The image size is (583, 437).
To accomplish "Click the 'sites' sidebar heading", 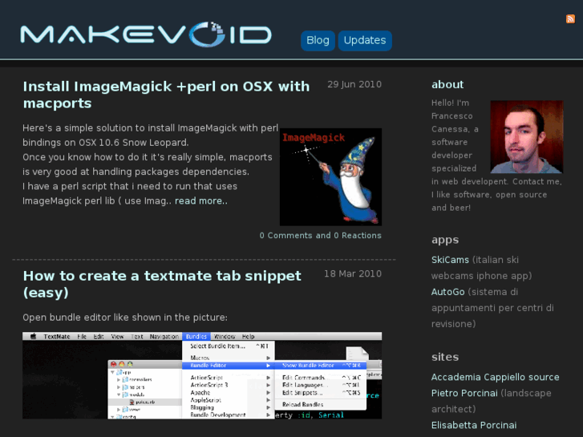I will click(x=445, y=357).
